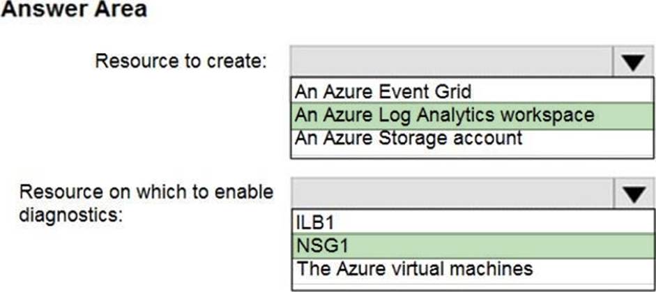Click the black triangle beside Resource to create
The width and height of the screenshot is (656, 292).
click(633, 63)
